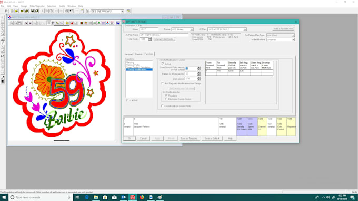
Task: Click the Windows taskbar search box
Action: 41,197
